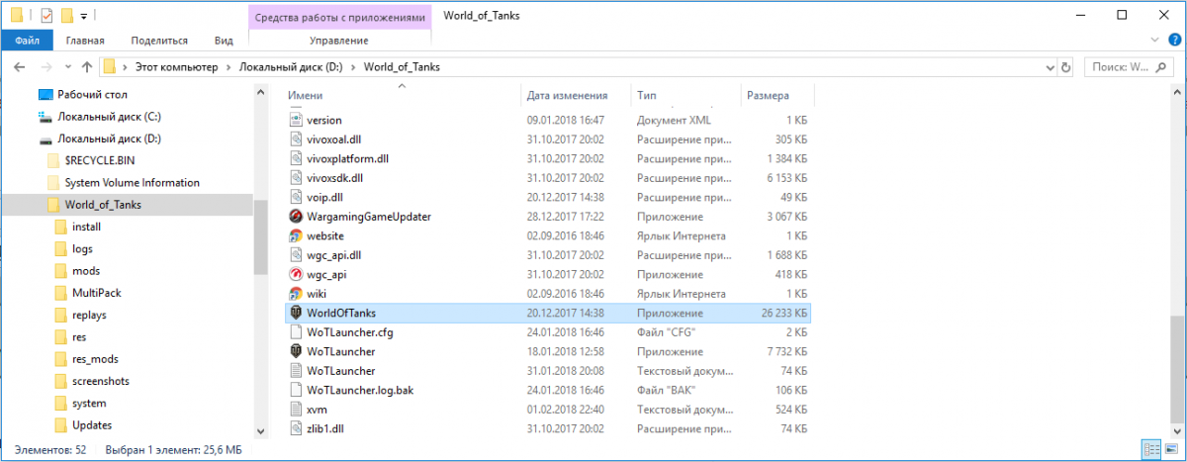Click the WargamingGameUpdater icon
The width and height of the screenshot is (1187, 462).
click(x=295, y=216)
